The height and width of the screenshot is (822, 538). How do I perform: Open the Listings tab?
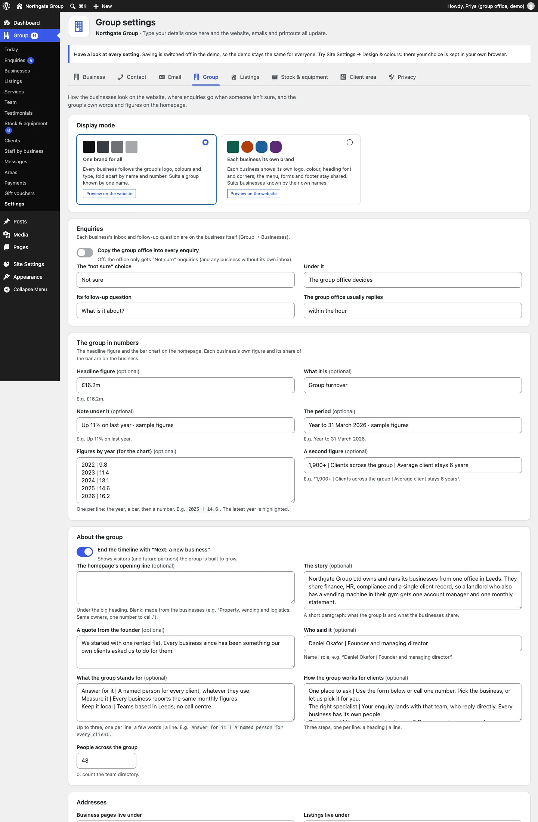tap(245, 77)
